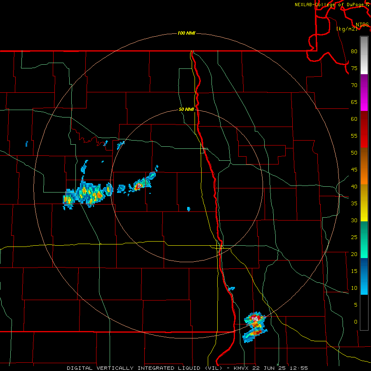Click the red segment of the color bar
371x371 pixels.
364,129
